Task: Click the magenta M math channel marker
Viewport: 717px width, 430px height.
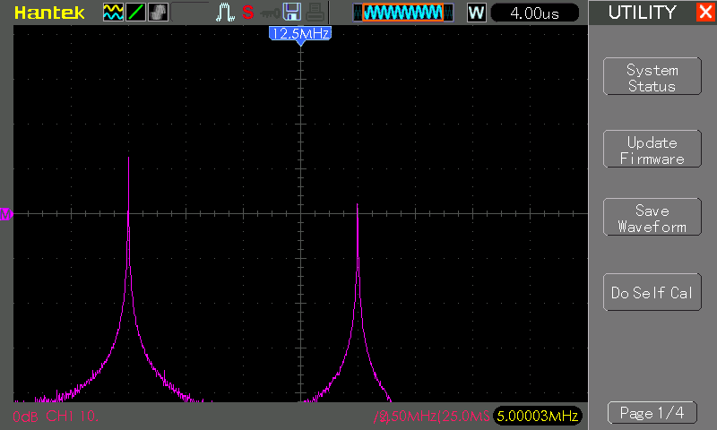Action: (x=6, y=214)
